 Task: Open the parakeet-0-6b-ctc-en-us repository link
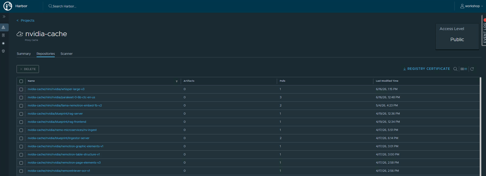tap(61, 97)
